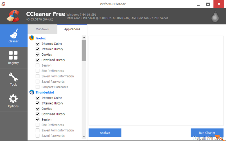
Task: Uncheck Firefox Internet Cache
Action: click(x=37, y=44)
